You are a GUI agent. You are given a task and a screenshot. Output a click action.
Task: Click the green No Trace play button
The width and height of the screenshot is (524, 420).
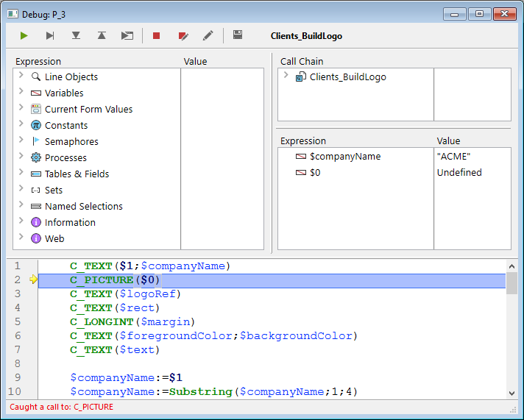tap(24, 35)
